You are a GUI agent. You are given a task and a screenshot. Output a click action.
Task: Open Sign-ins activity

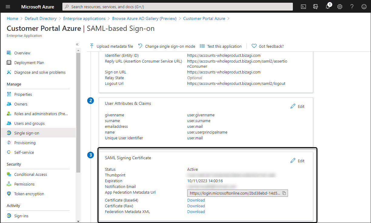pyautogui.click(x=21, y=216)
